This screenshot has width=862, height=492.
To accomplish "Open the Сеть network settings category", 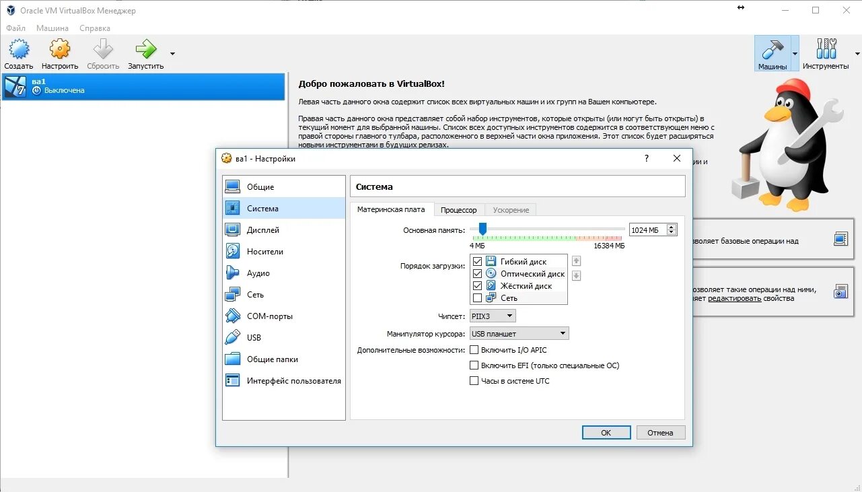I will click(284, 294).
